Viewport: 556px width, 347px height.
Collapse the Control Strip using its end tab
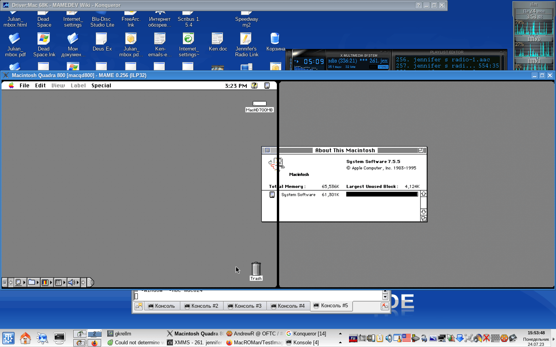pyautogui.click(x=90, y=283)
